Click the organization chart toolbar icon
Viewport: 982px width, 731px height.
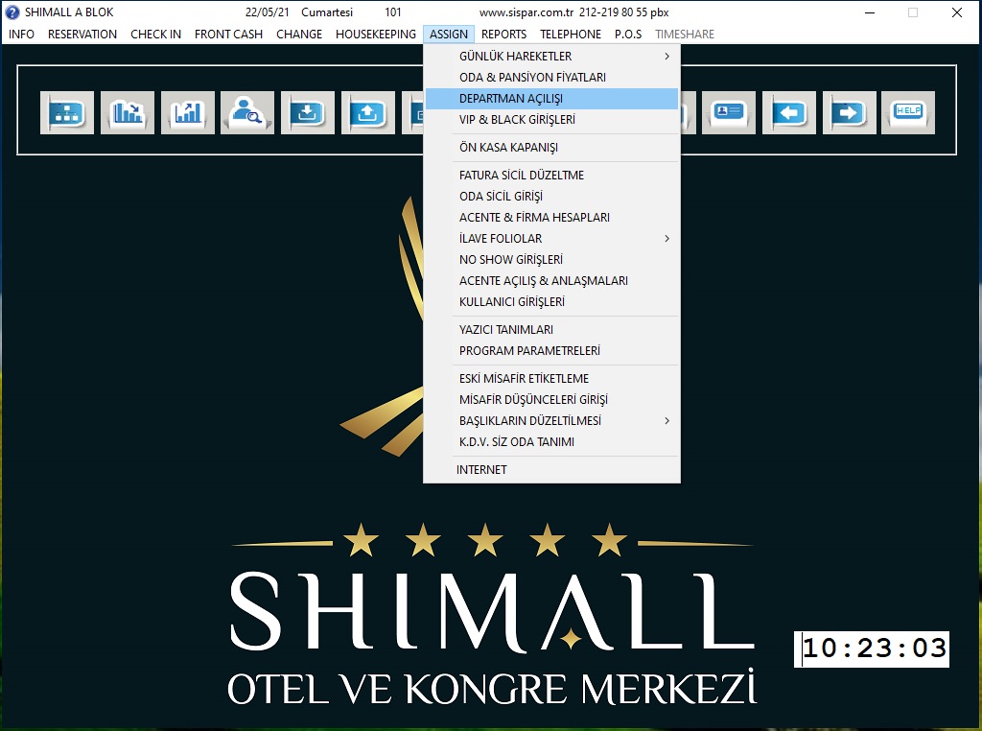coord(67,113)
